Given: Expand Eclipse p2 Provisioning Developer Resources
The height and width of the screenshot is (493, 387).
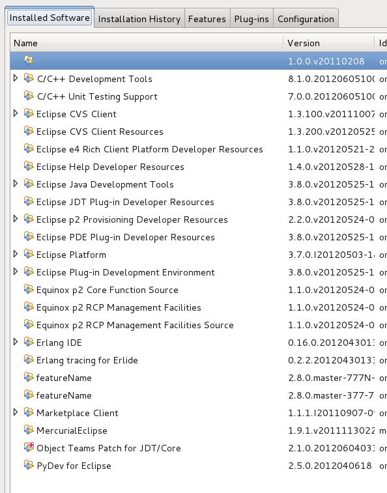Looking at the screenshot, I should [x=16, y=219].
